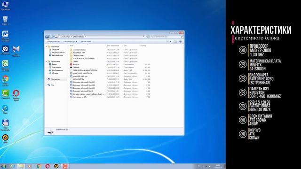Open Internet Explorer from the taskbar
The image size is (301, 169).
pyautogui.click(x=13, y=166)
